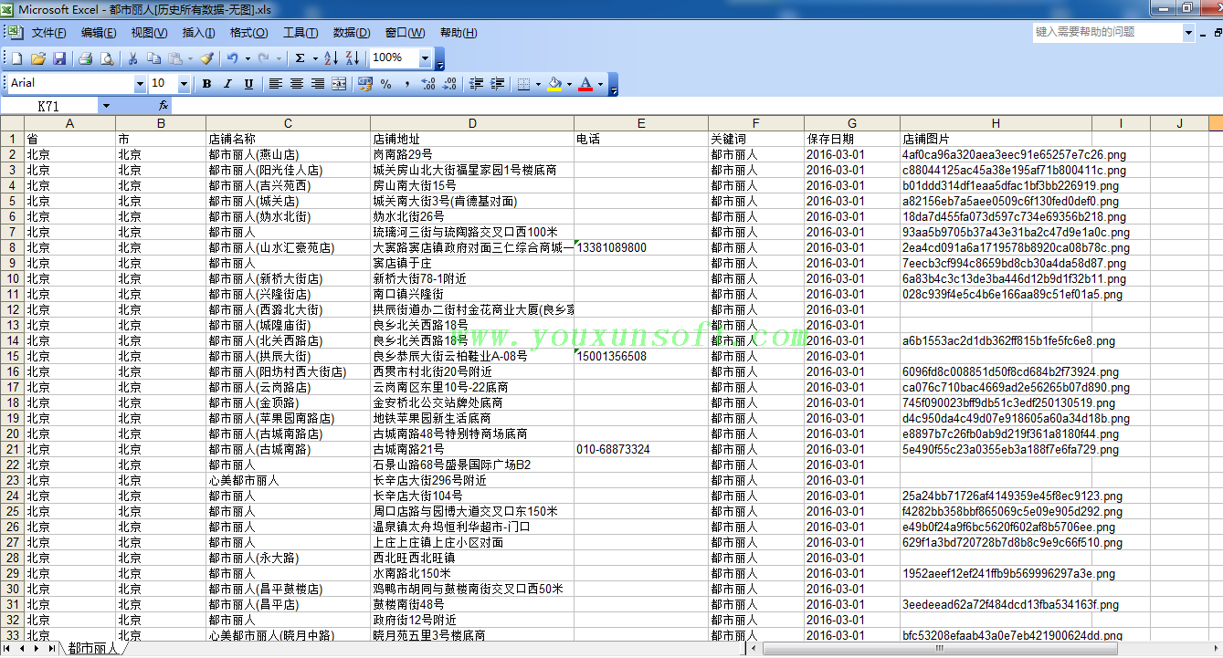Viewport: 1223px width, 658px height.
Task: Click cell containing 13381089800
Action: point(641,247)
